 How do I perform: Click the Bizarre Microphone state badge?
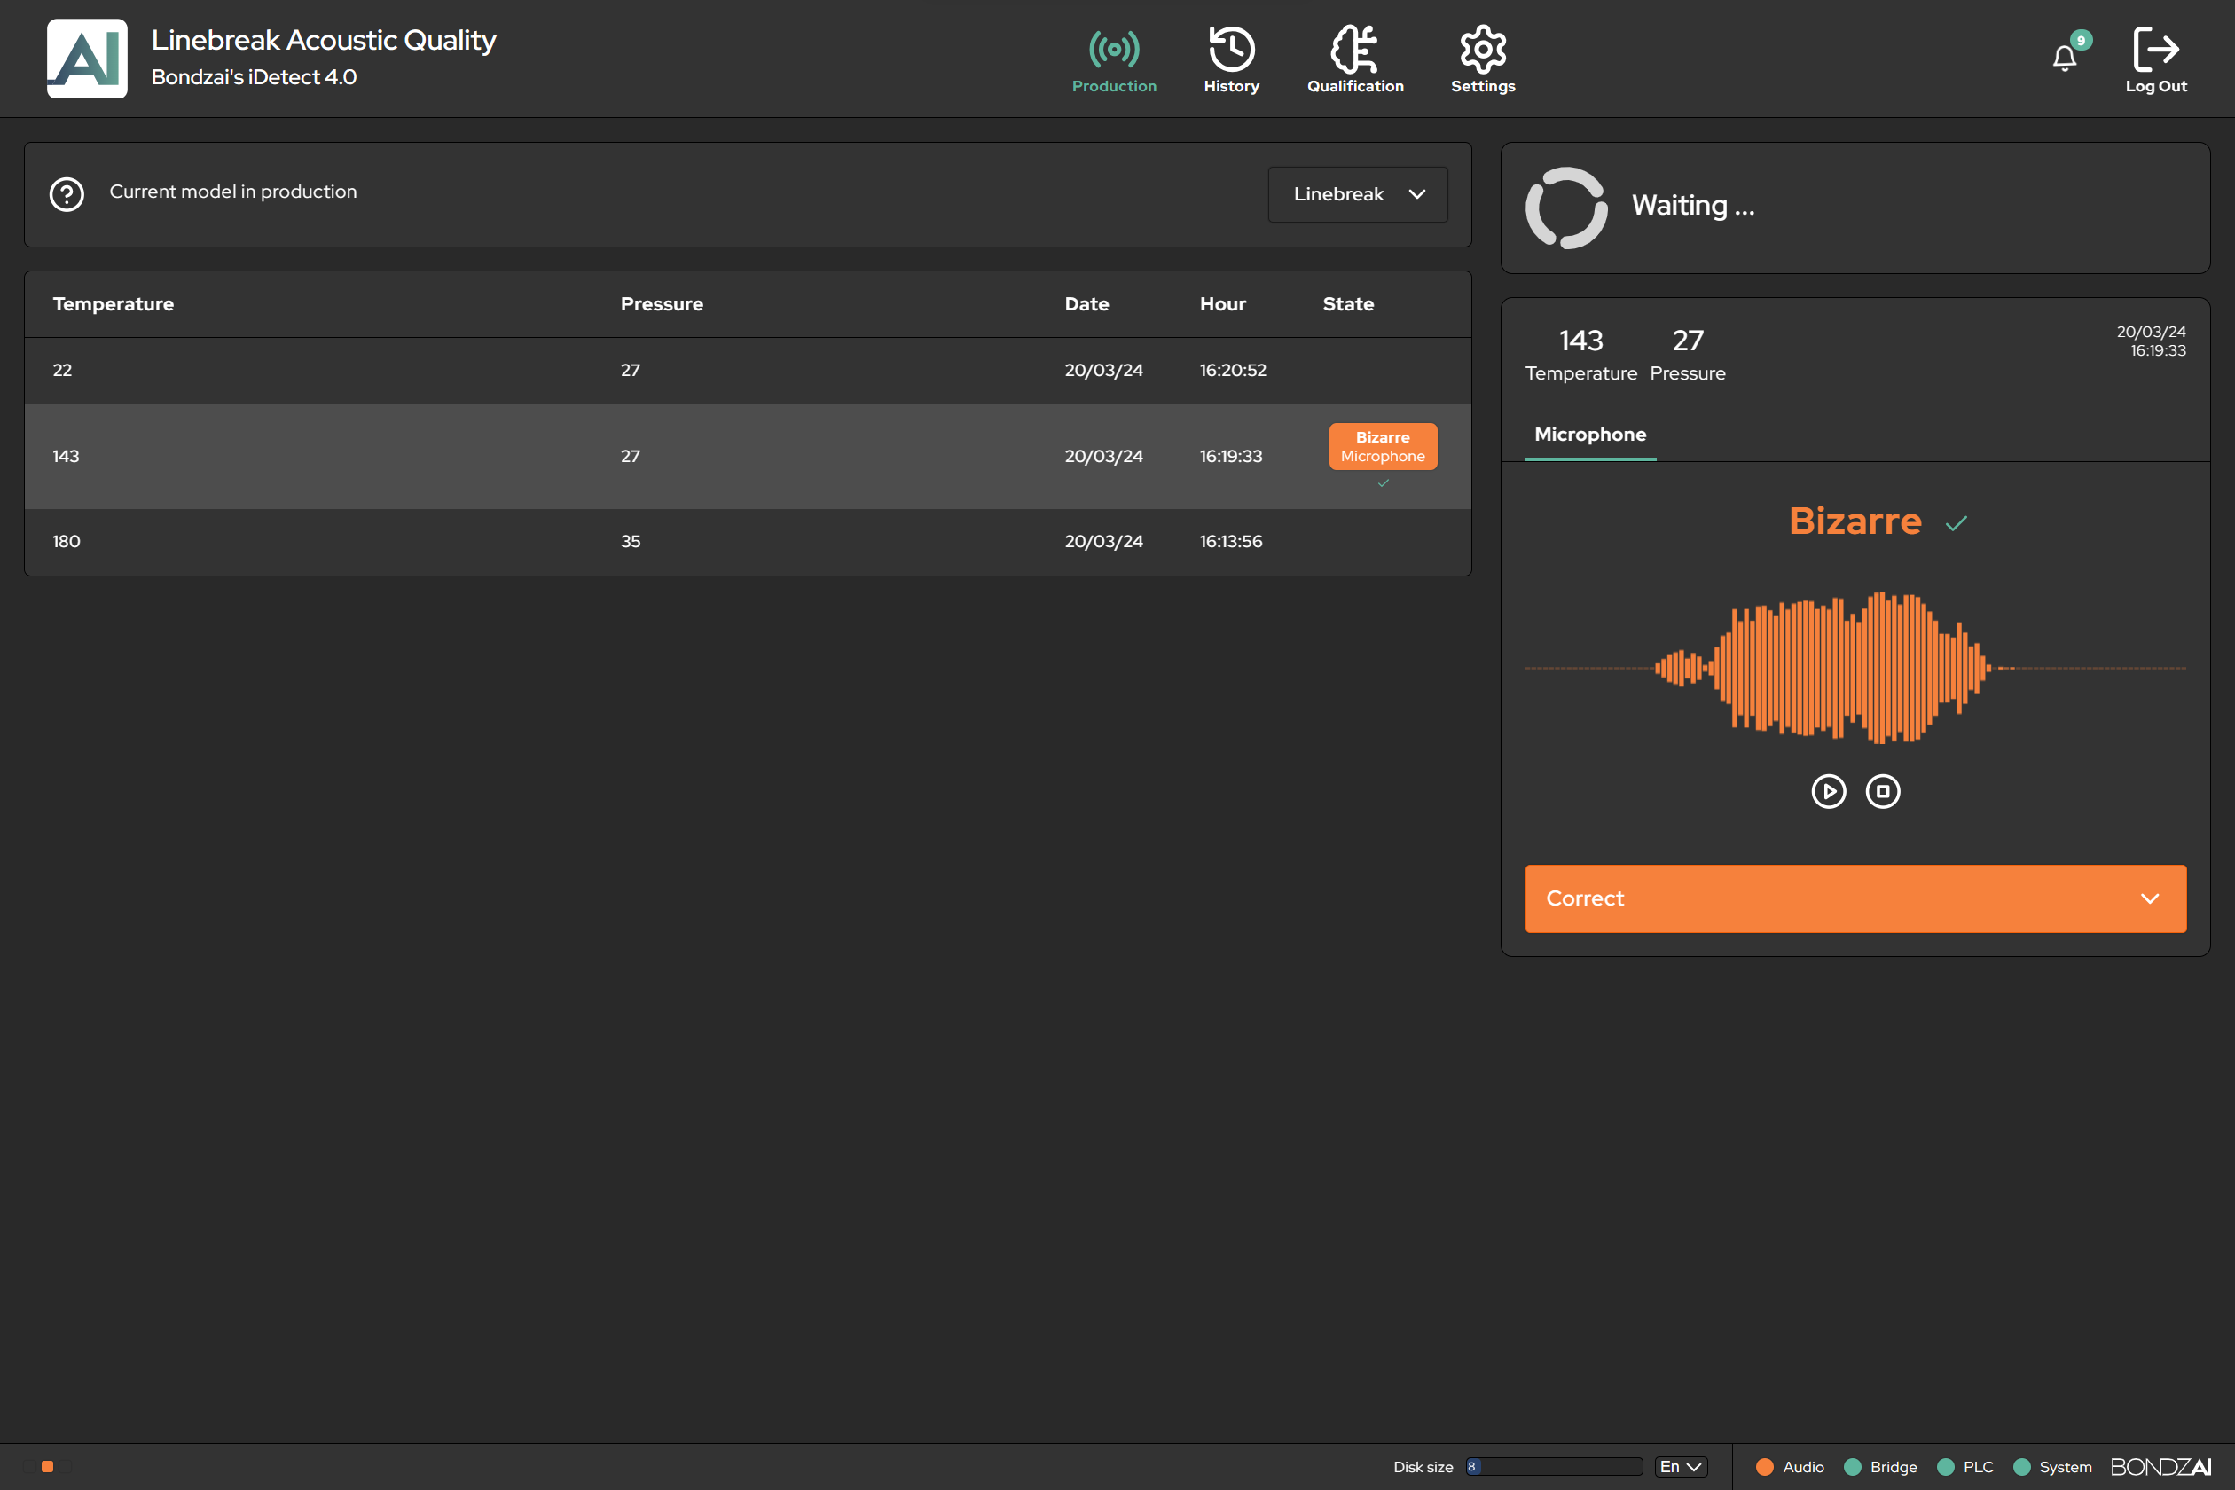click(x=1383, y=445)
